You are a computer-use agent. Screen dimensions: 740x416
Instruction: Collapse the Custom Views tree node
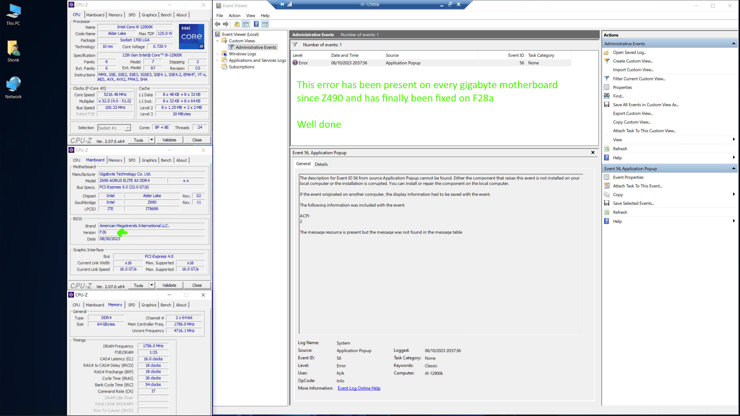[218, 41]
